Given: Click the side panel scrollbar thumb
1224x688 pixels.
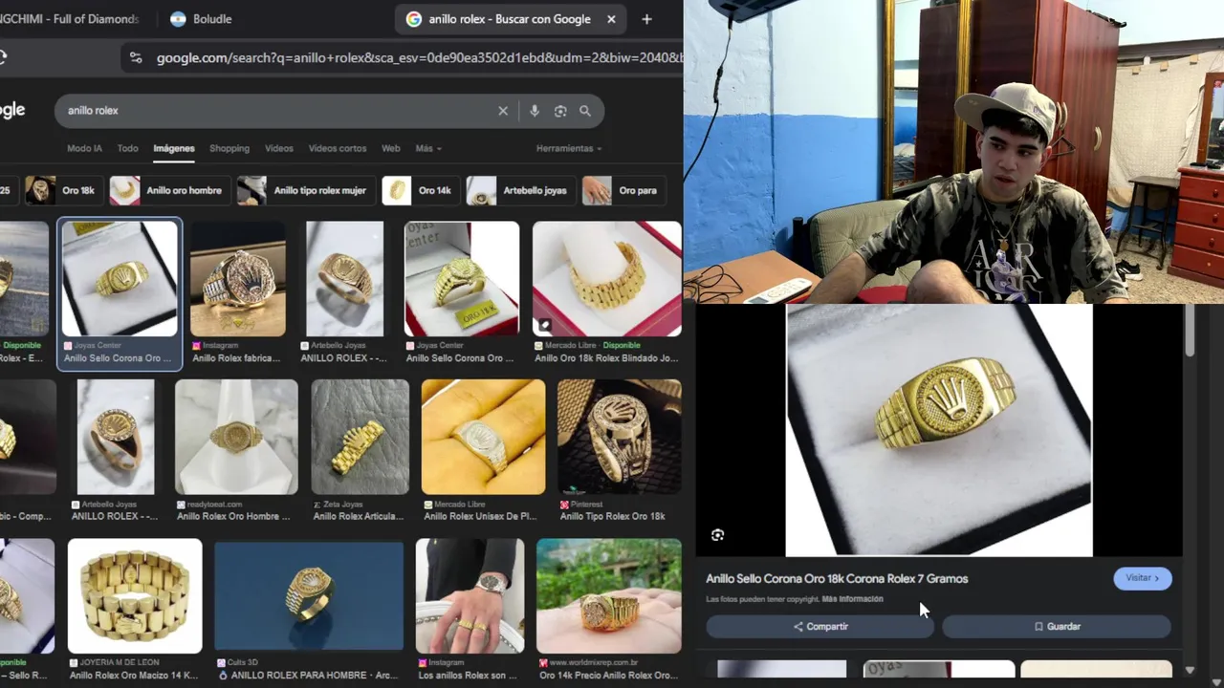Looking at the screenshot, I should pos(1190,331).
